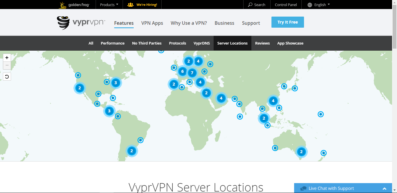Go to VPN Apps

pyautogui.click(x=152, y=23)
